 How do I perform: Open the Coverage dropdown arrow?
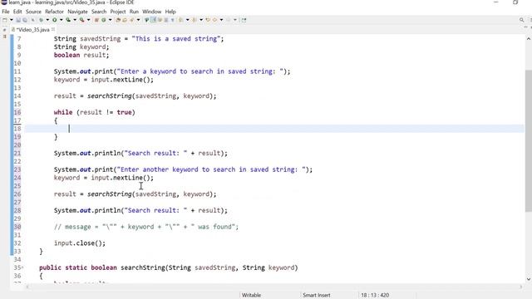tap(75, 20)
